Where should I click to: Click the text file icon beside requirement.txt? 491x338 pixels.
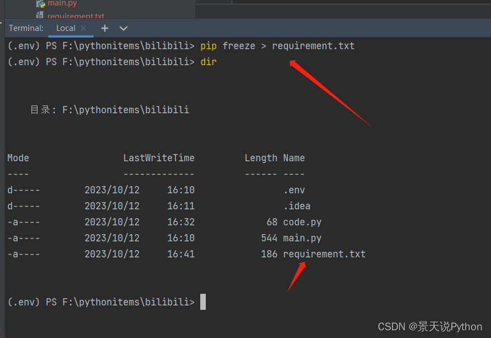(x=40, y=16)
